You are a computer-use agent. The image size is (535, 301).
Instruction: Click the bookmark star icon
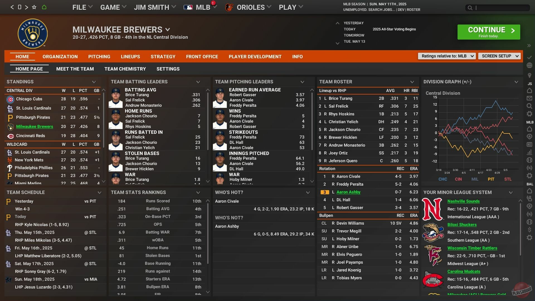(34, 7)
